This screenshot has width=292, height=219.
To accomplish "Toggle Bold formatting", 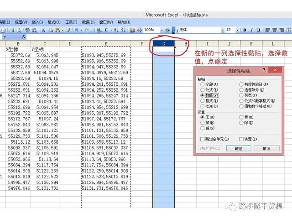I will 245,30.
